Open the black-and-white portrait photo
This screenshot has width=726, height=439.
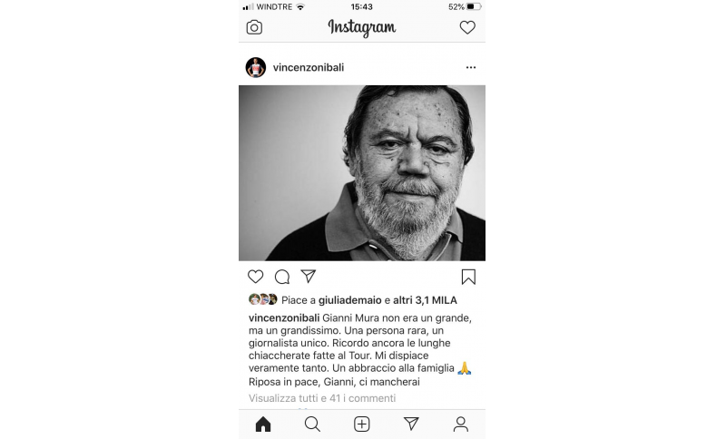(362, 173)
